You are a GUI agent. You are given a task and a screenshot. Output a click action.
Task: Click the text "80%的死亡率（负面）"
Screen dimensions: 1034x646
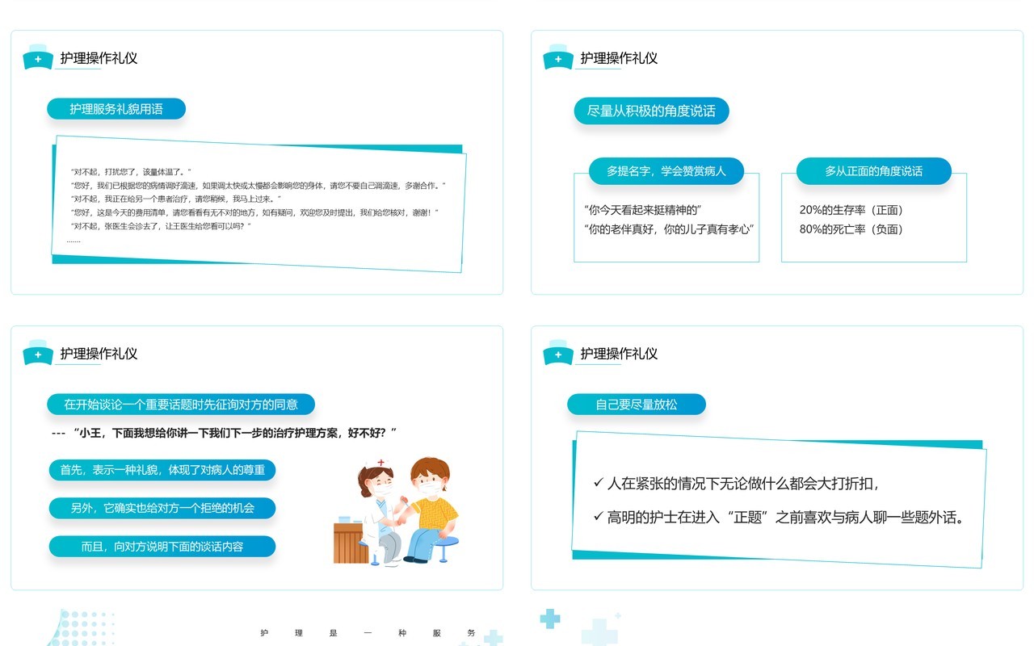point(851,229)
